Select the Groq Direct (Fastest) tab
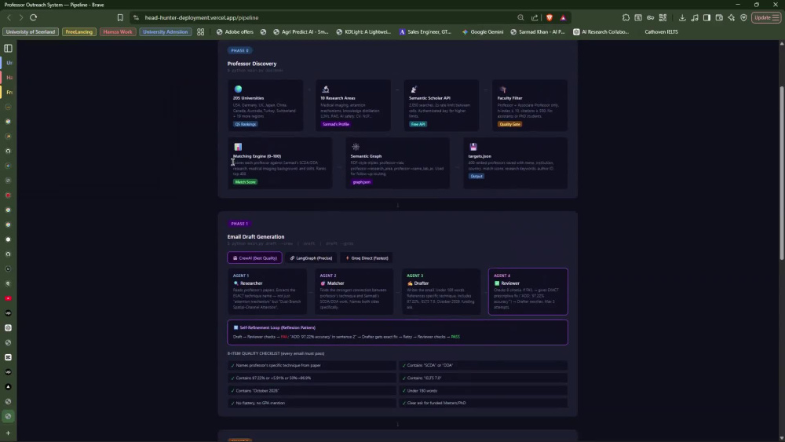Viewport: 785px width, 442px height. (x=367, y=258)
